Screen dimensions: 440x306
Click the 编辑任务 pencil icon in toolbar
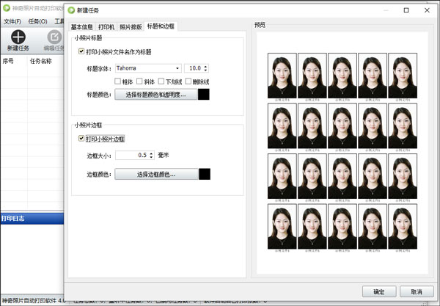54,36
